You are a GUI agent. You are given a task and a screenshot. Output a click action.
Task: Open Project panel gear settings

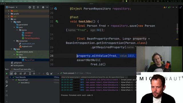coord(43,7)
